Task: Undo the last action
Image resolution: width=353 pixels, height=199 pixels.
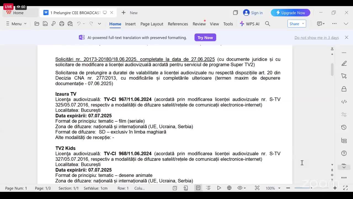Action: pos(79,24)
